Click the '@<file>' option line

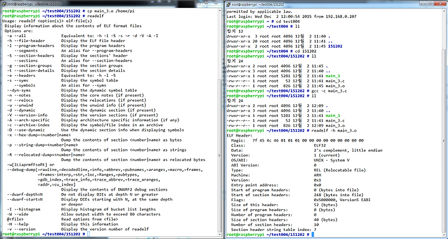click(x=62, y=219)
